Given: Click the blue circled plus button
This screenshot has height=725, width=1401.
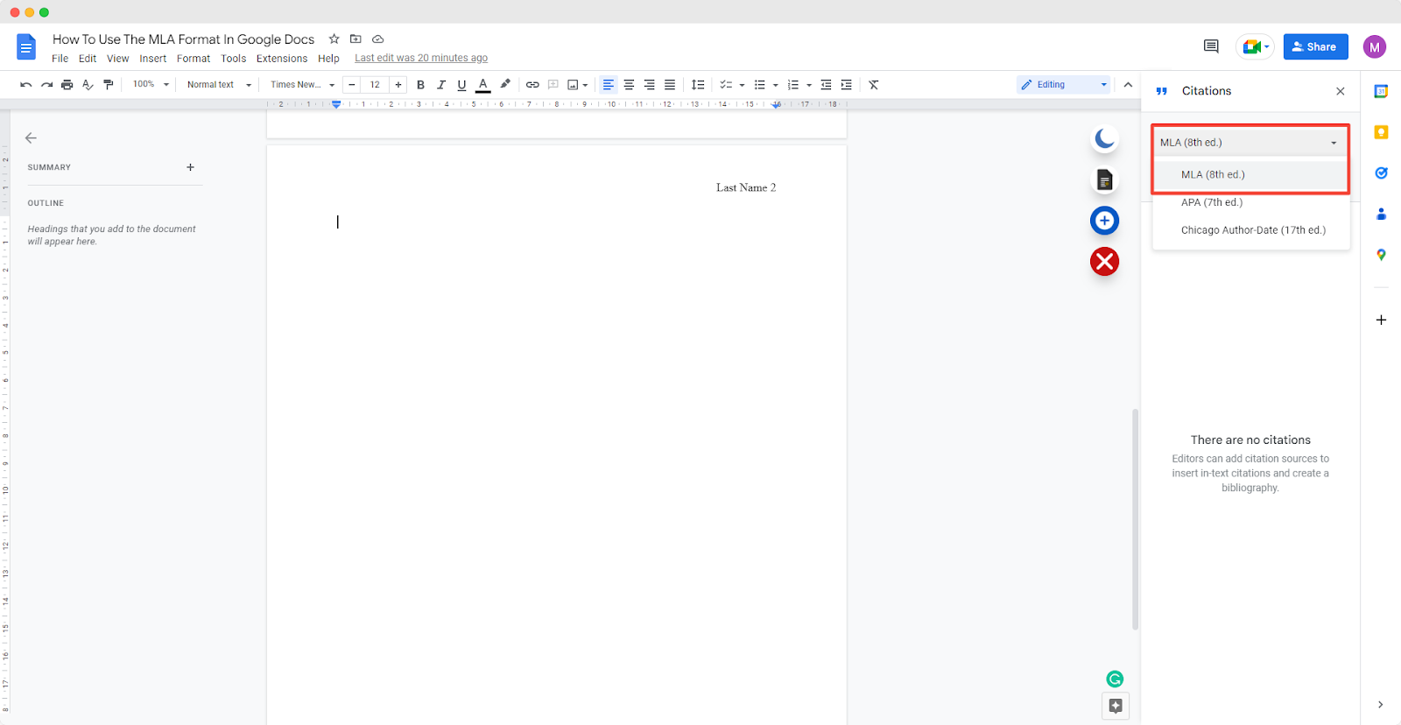Looking at the screenshot, I should tap(1105, 221).
